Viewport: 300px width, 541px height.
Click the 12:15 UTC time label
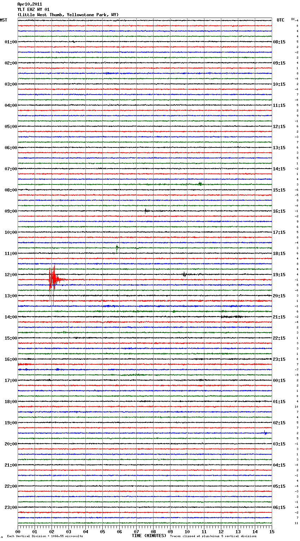tap(279, 127)
